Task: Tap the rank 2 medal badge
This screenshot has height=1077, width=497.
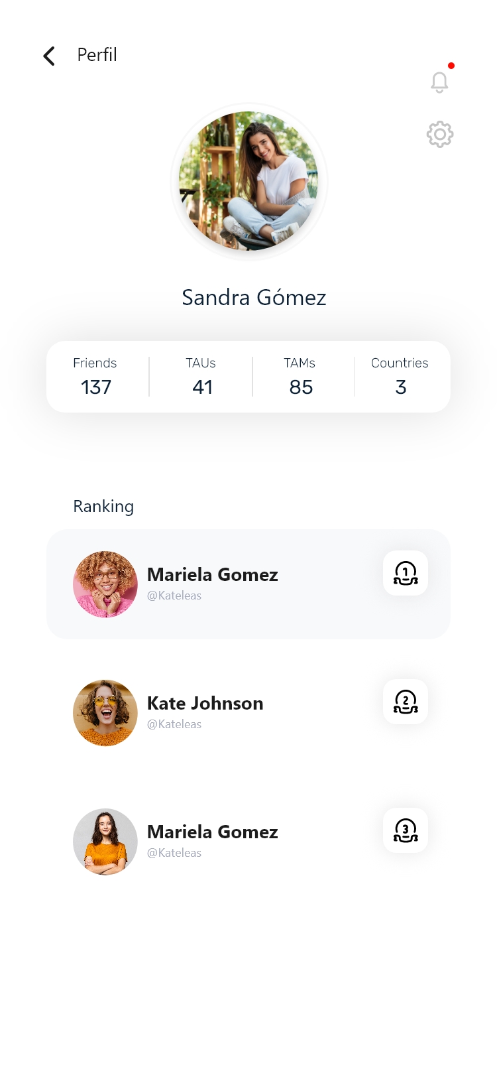Action: (x=406, y=702)
